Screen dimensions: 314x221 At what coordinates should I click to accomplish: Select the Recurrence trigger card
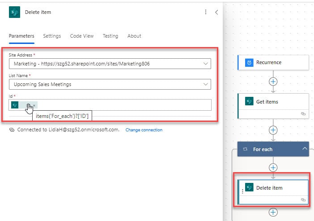(x=273, y=62)
